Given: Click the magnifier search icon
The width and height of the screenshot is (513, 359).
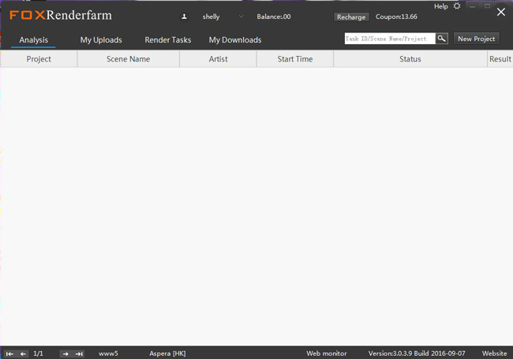Looking at the screenshot, I should (x=442, y=39).
